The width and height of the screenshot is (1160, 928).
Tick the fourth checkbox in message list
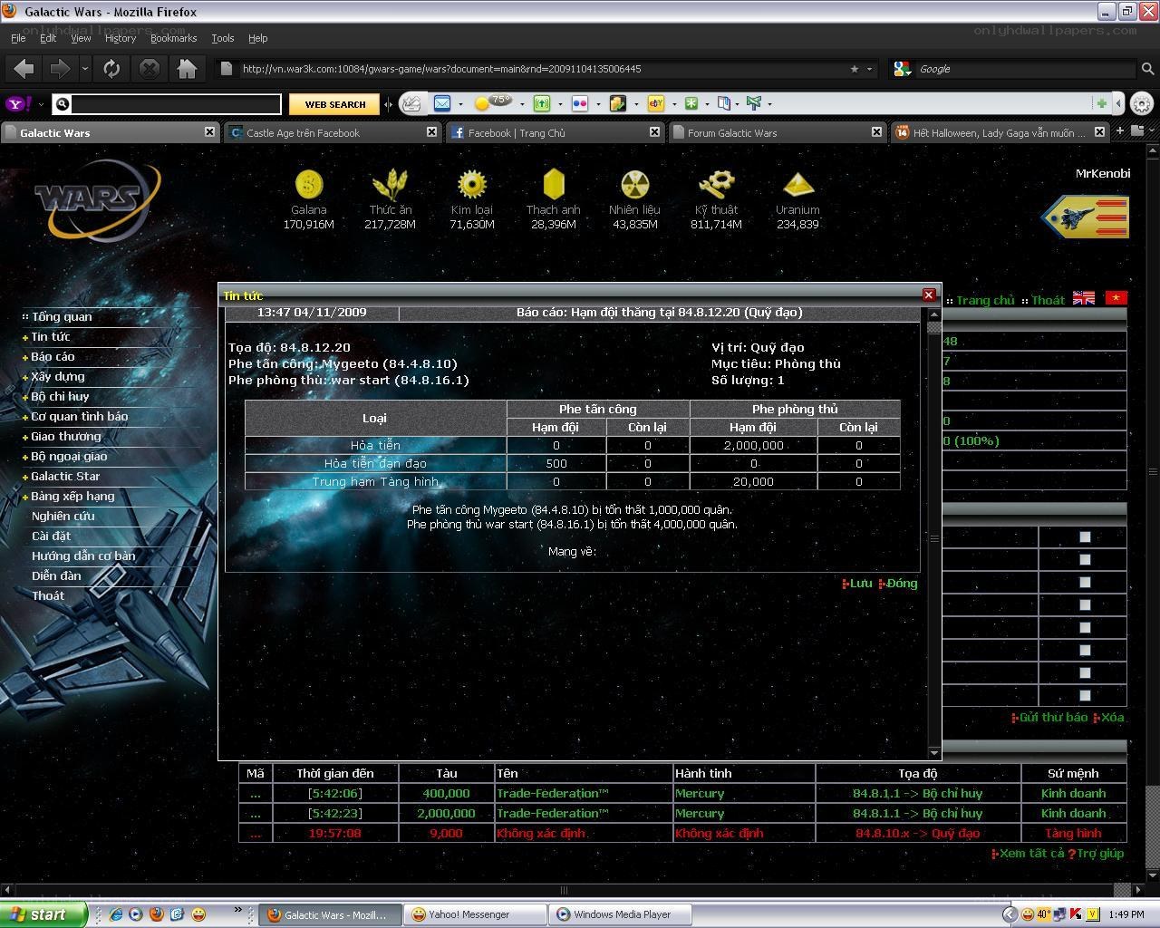coord(1085,605)
